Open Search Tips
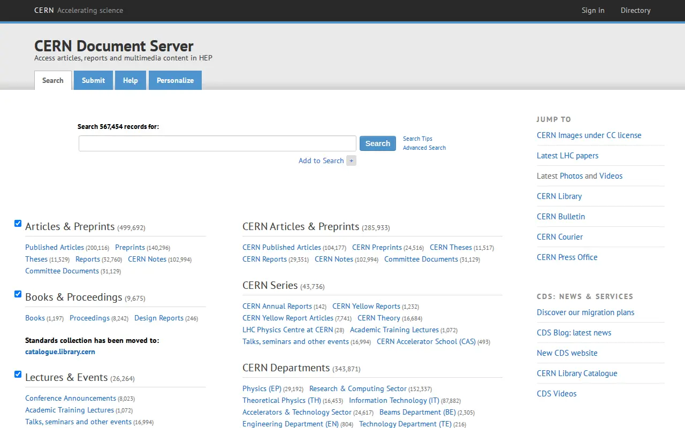Screen dimensions: 685x428 [x=417, y=139]
